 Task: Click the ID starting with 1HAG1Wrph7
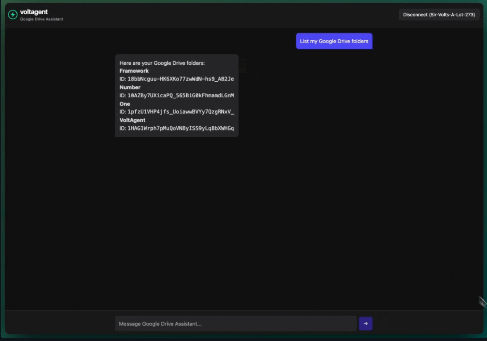click(x=181, y=128)
